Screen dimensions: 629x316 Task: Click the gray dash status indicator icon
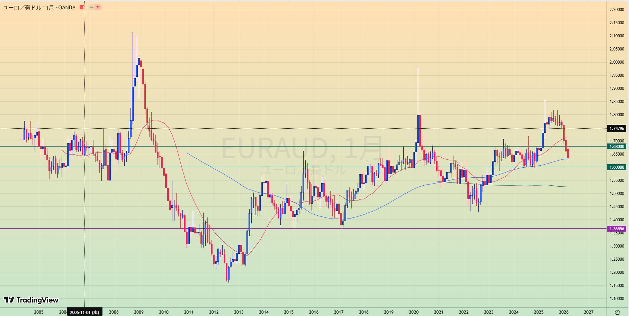tap(92, 7)
